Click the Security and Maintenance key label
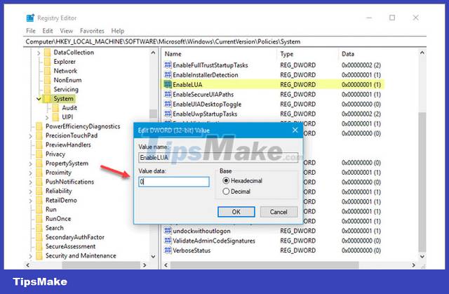 pos(81,255)
